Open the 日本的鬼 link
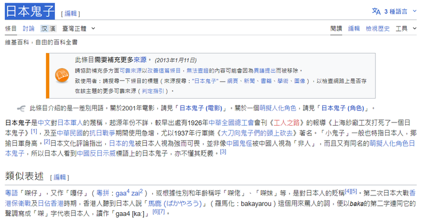Viewport: 423px width, 223px height. (121, 143)
